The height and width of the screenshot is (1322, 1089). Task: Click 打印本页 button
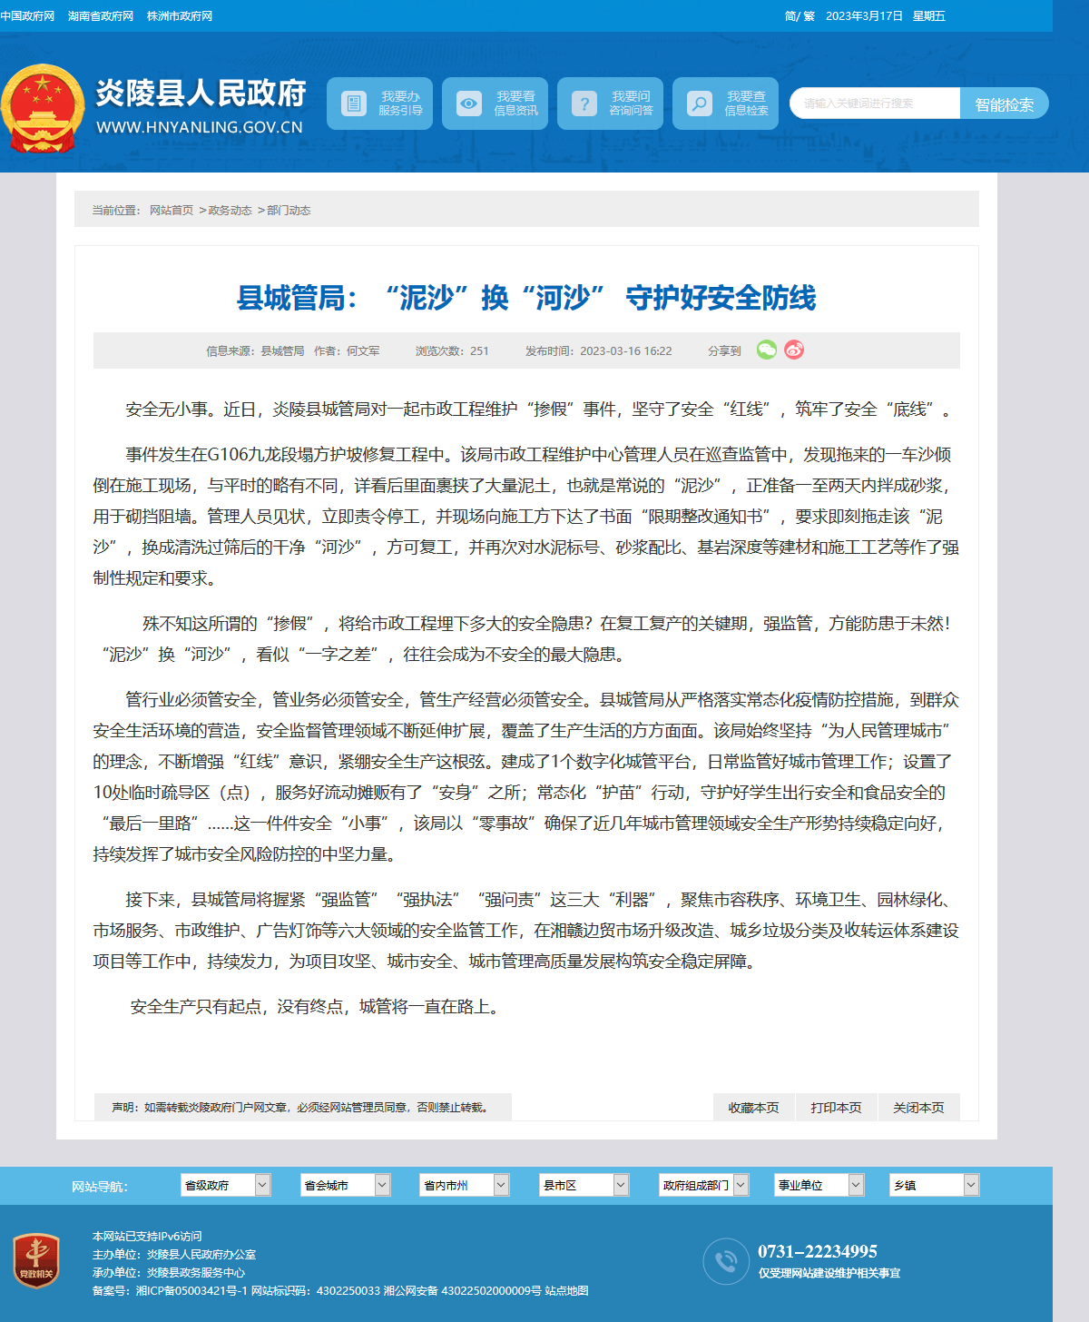(836, 1108)
